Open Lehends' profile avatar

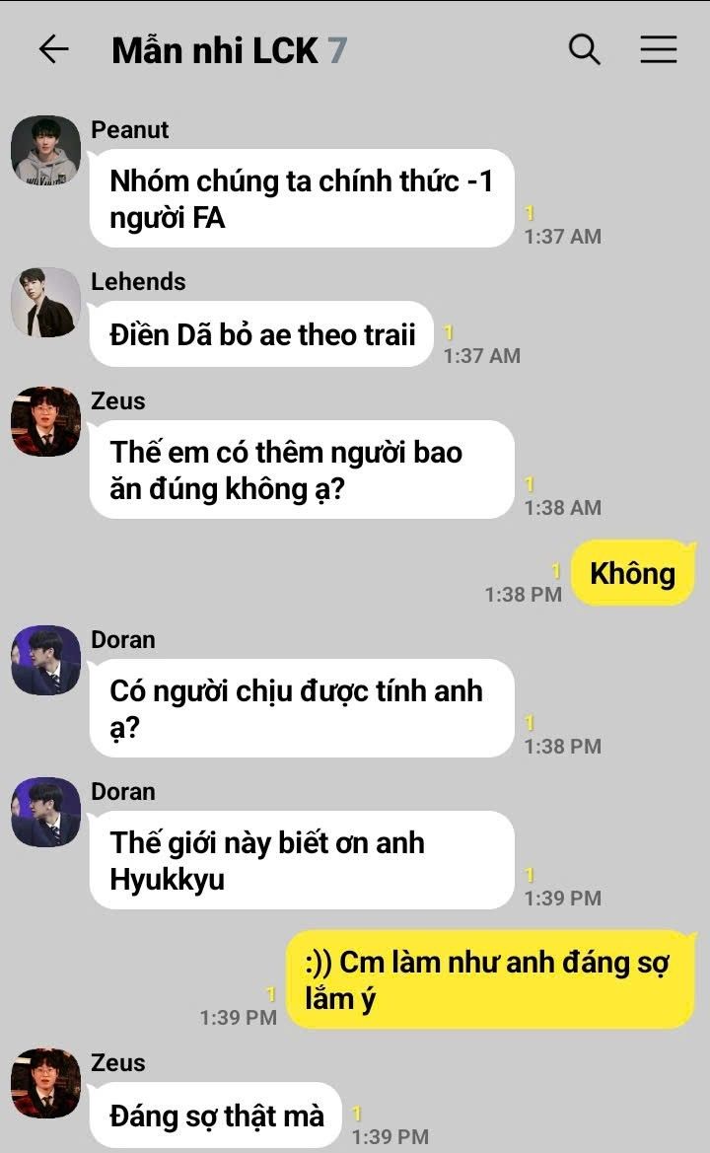[45, 302]
